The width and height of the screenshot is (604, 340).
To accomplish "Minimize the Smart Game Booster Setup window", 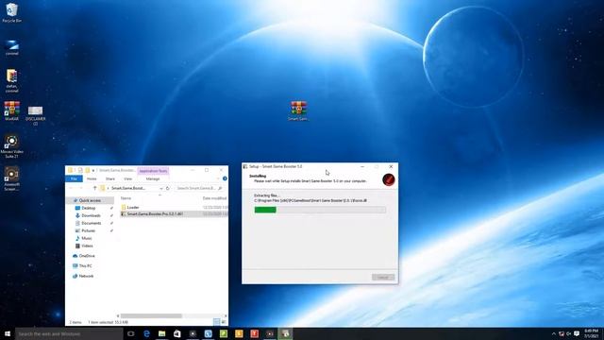I will point(362,166).
